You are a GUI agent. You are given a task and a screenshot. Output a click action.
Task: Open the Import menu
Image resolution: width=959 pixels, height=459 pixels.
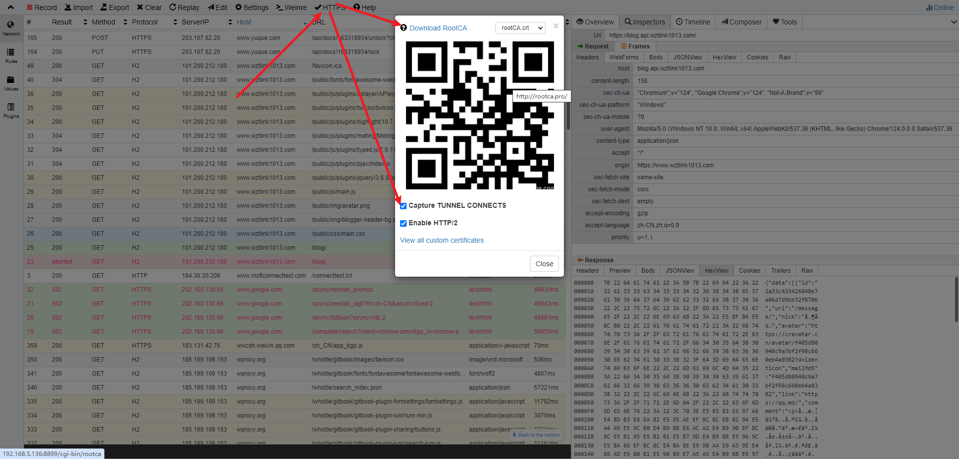click(78, 7)
